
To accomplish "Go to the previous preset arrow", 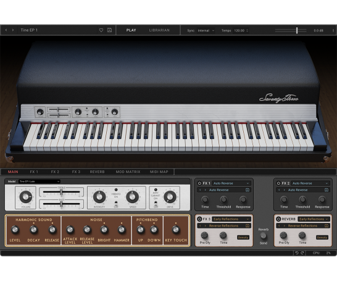I will (6, 30).
